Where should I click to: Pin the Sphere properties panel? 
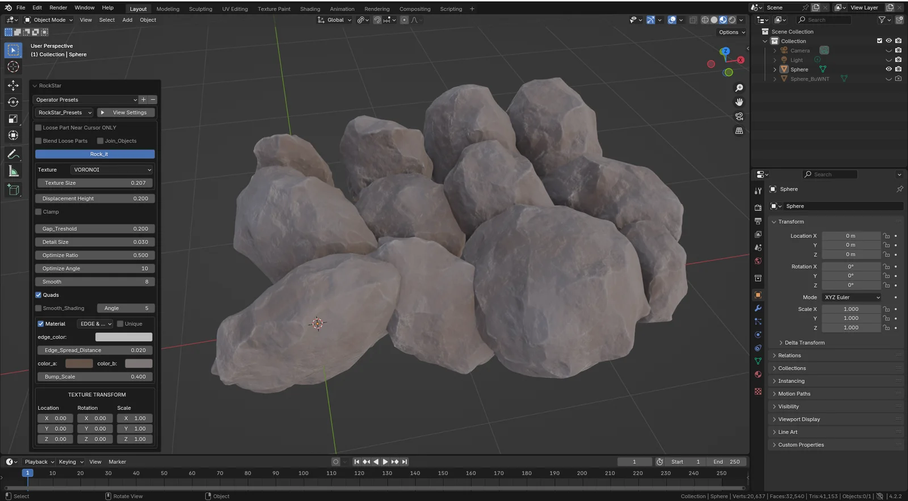point(899,189)
